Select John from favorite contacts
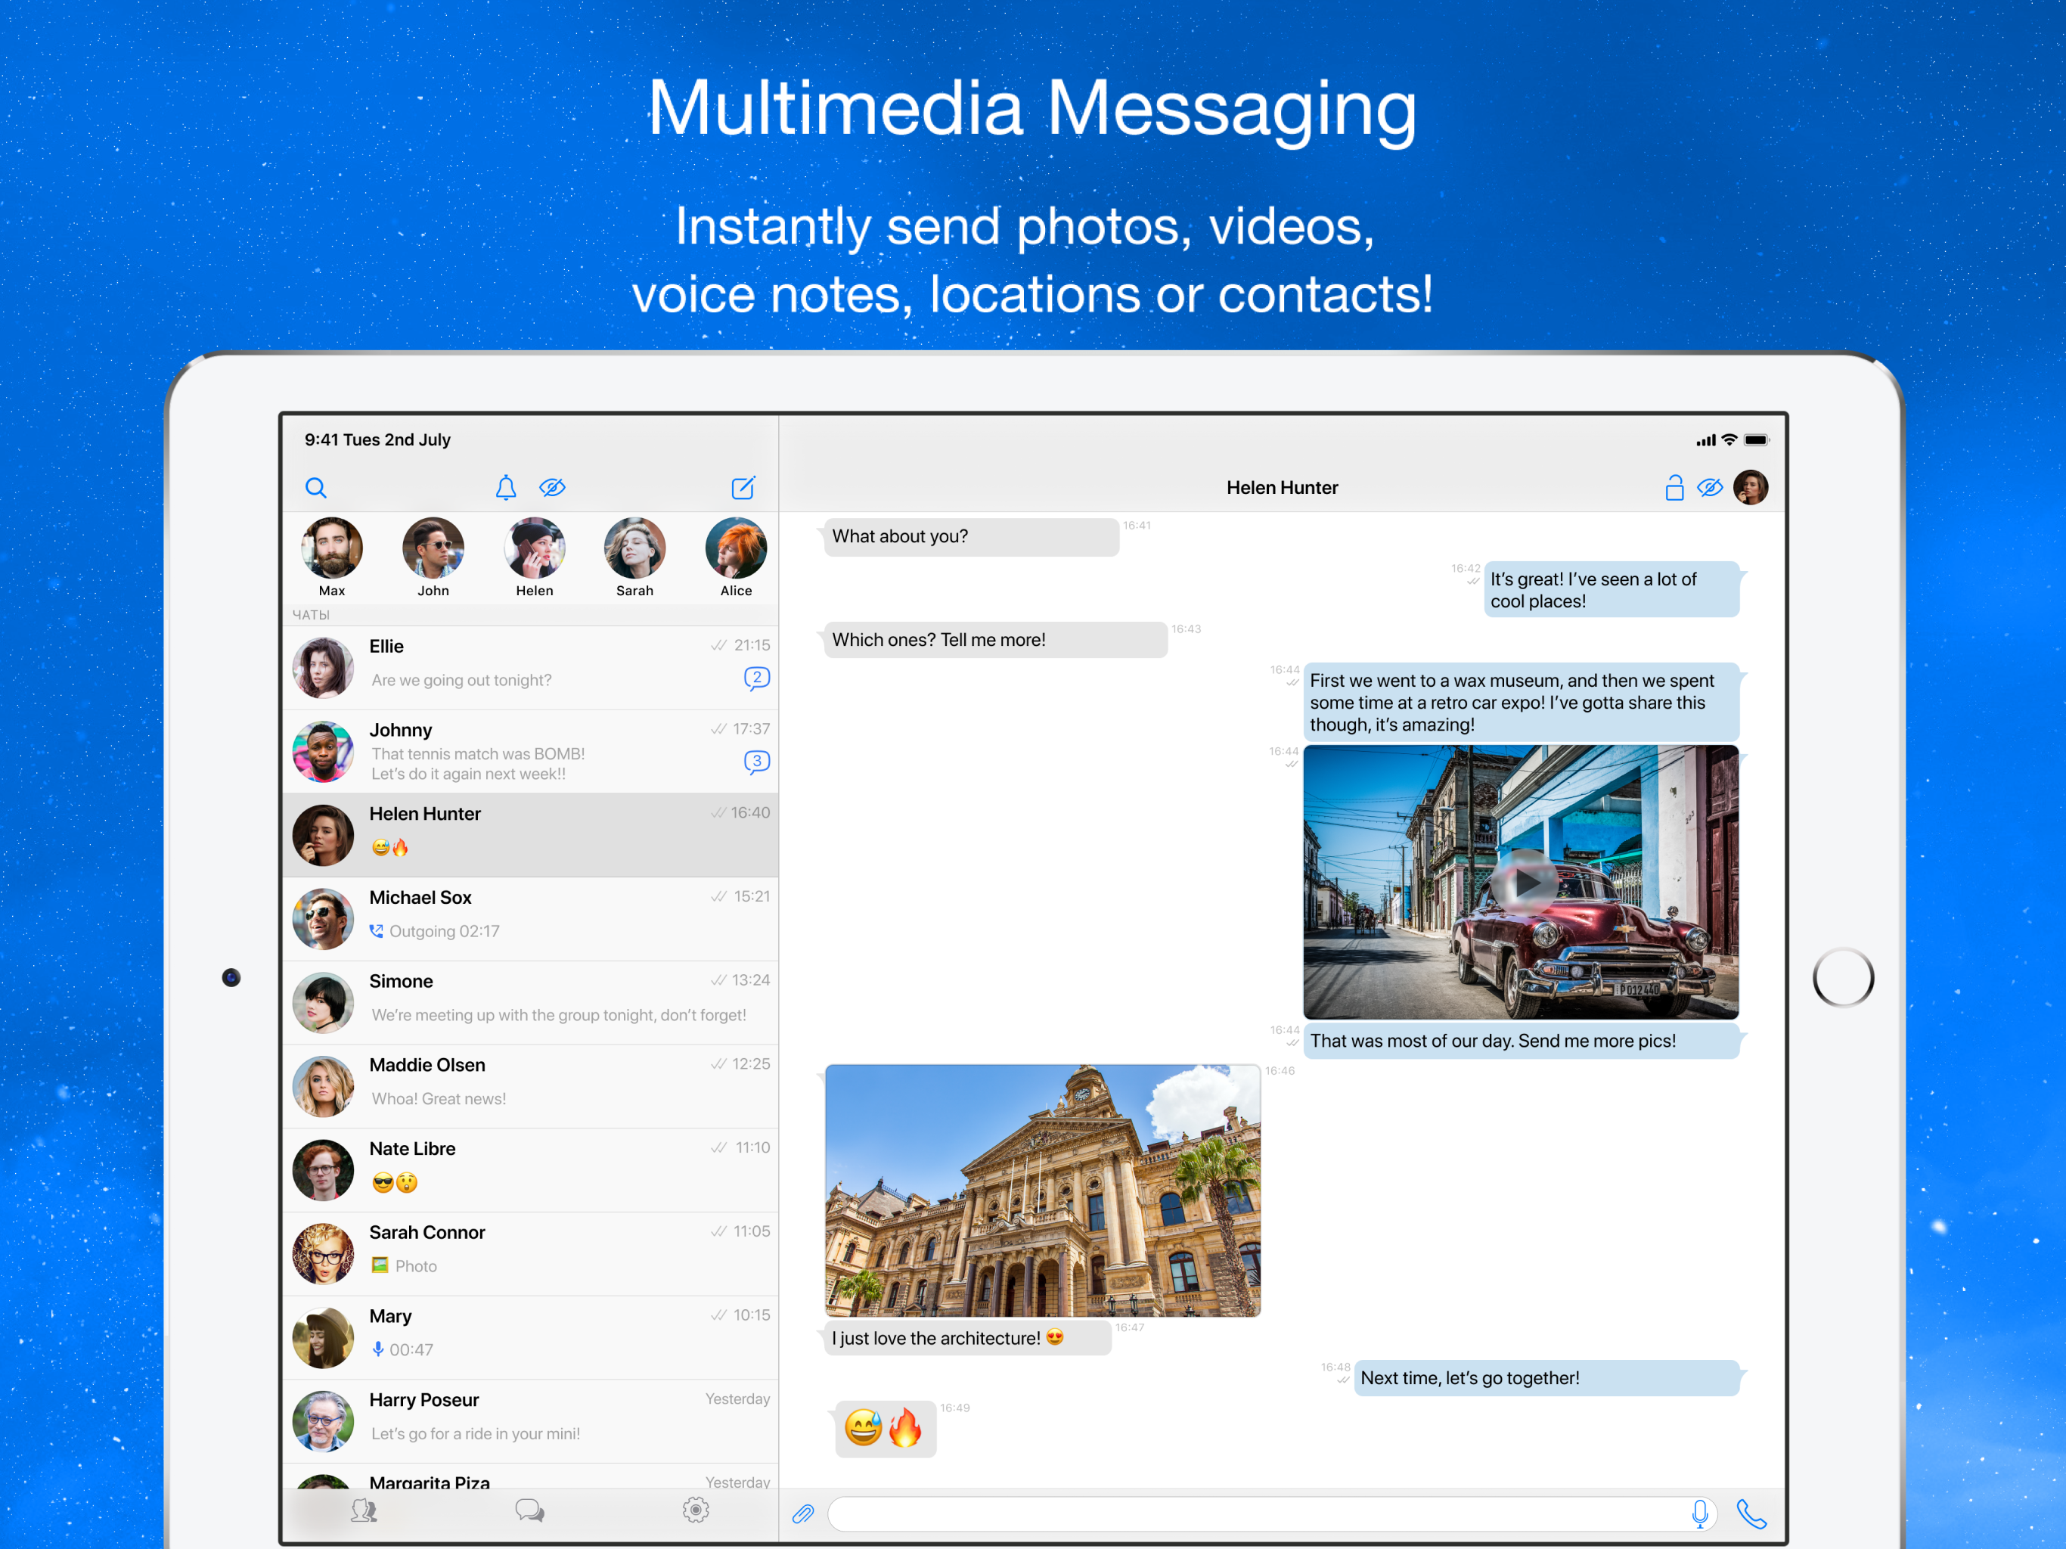 pos(433,557)
